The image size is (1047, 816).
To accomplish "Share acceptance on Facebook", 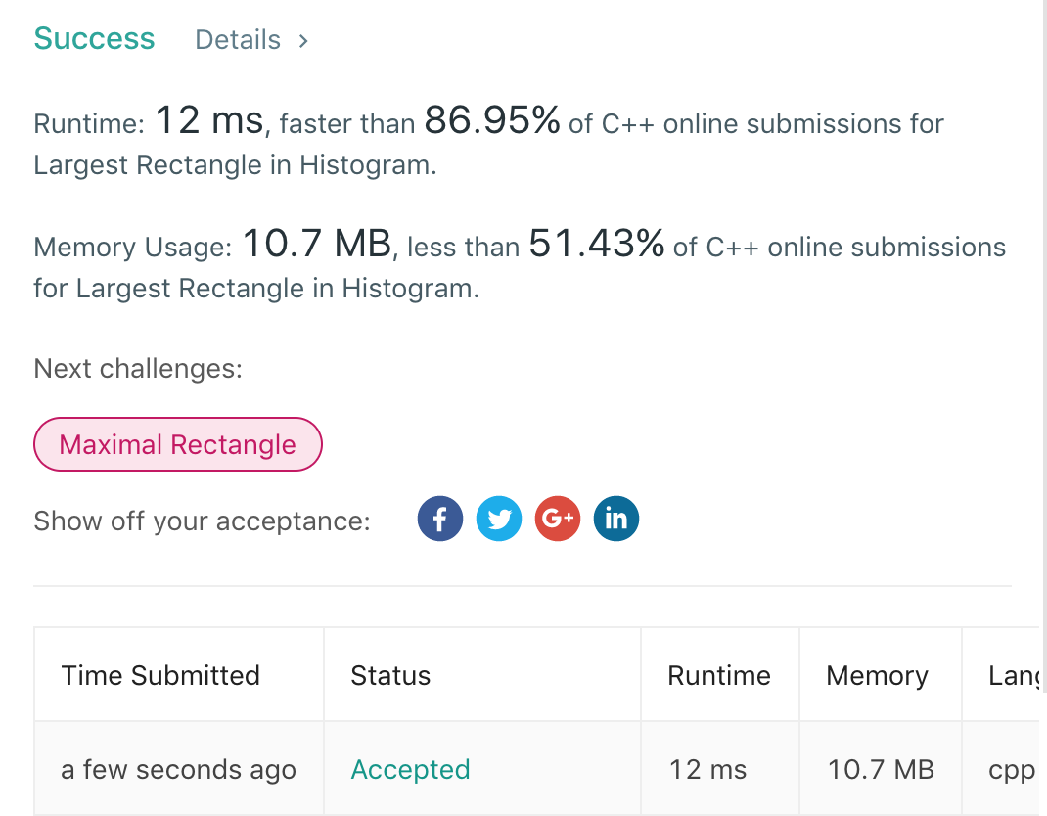I will pyautogui.click(x=440, y=519).
